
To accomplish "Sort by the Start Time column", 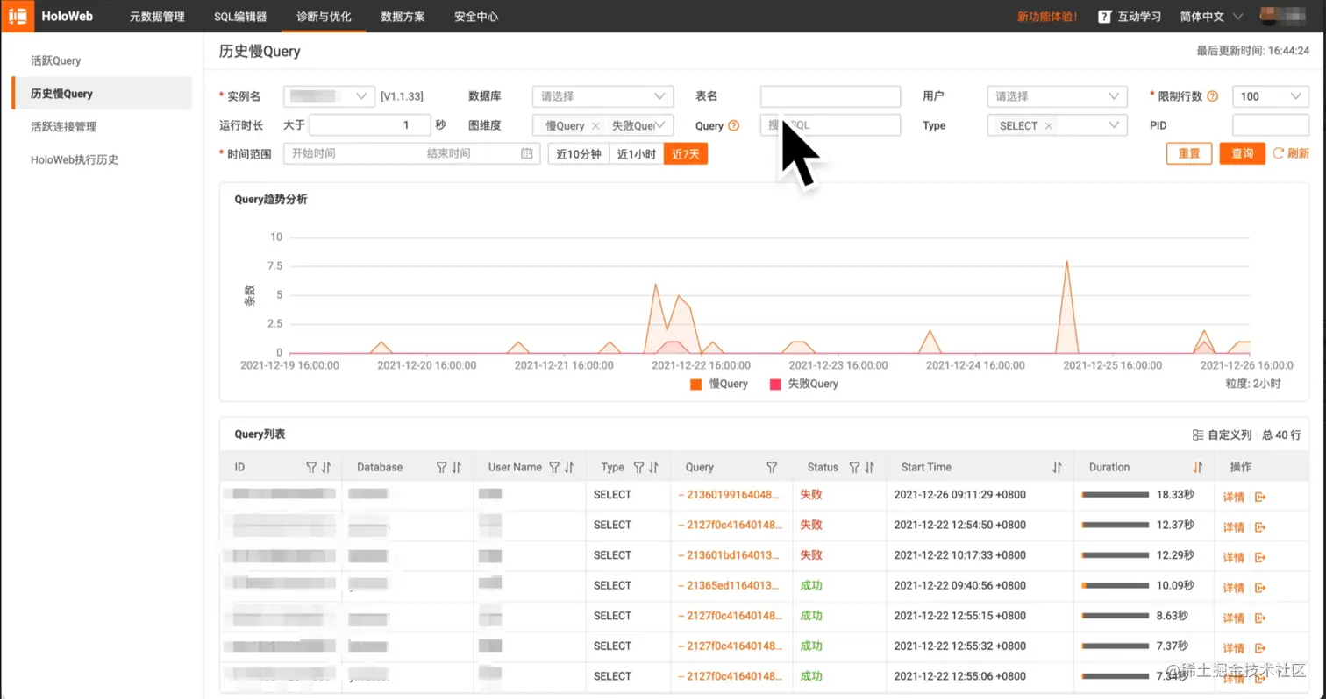I will (1057, 468).
